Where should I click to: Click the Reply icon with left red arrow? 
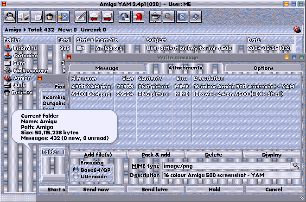tap(94, 17)
